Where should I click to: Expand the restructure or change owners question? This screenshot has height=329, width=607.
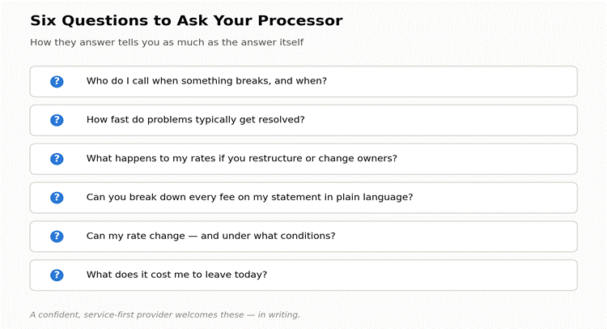303,159
